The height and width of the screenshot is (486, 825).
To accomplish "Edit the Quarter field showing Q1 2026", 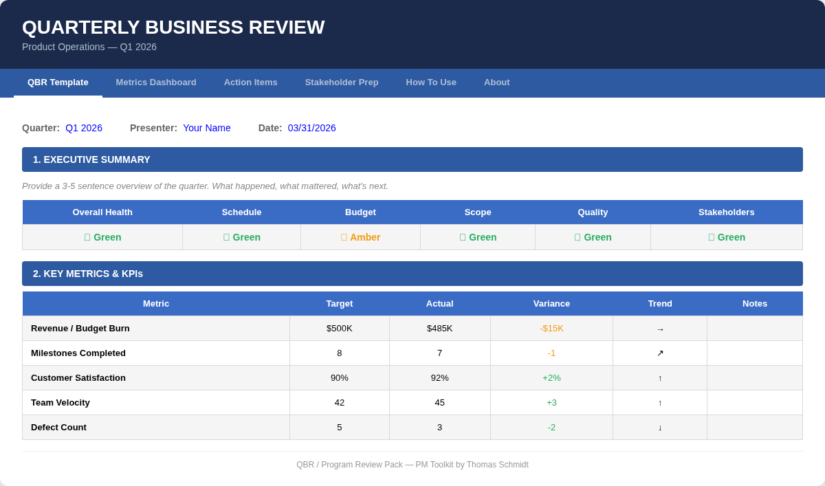I will click(x=83, y=128).
